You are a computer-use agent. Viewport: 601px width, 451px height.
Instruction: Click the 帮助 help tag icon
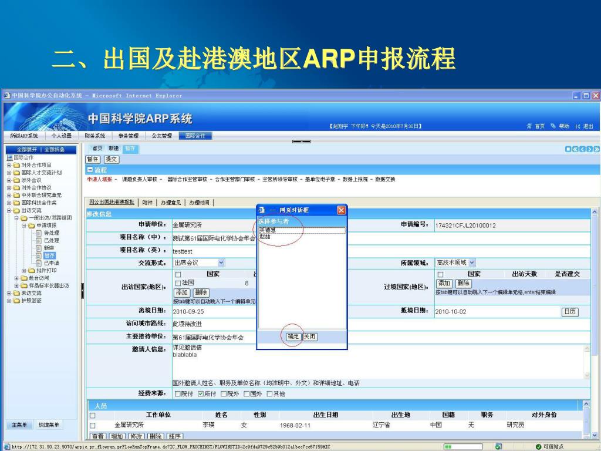[x=553, y=126]
